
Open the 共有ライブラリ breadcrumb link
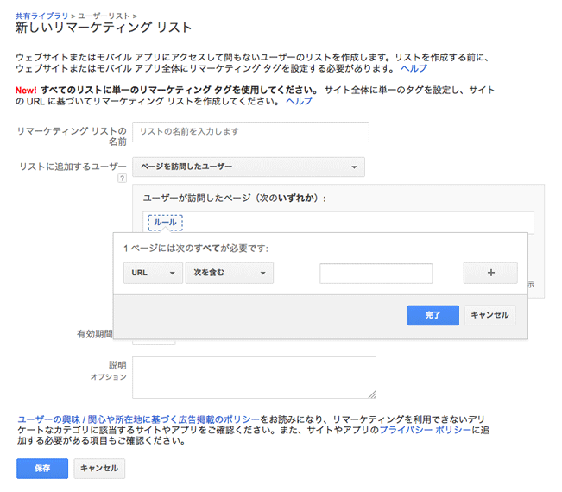[x=41, y=16]
